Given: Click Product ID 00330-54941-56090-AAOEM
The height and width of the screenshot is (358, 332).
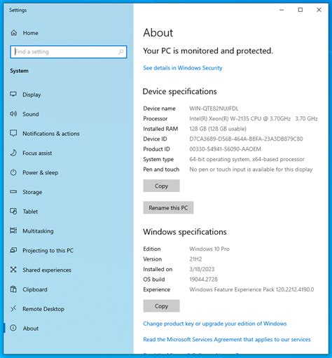Looking at the screenshot, I should [226, 149].
